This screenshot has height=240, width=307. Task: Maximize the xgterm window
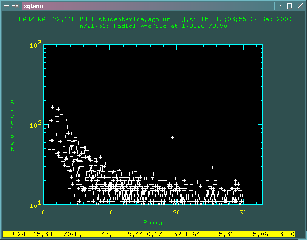click(x=289, y=6)
